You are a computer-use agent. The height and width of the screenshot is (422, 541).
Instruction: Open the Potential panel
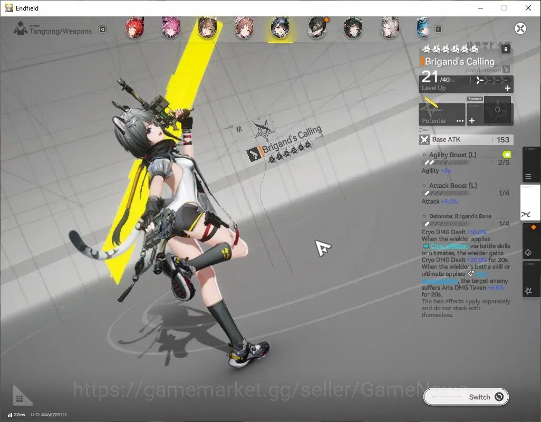[x=442, y=114]
